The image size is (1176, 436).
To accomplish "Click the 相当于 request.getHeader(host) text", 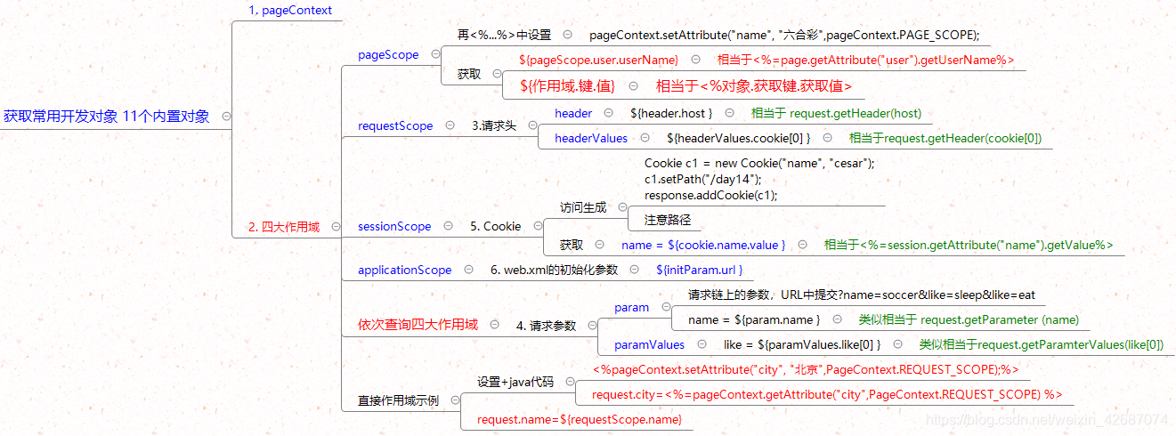I will (837, 113).
